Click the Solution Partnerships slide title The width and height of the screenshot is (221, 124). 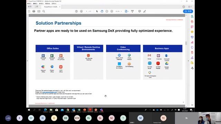(x=58, y=23)
